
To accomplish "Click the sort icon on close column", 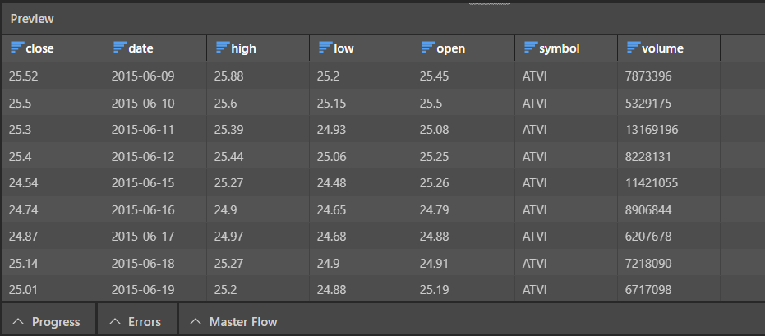I will click(16, 48).
